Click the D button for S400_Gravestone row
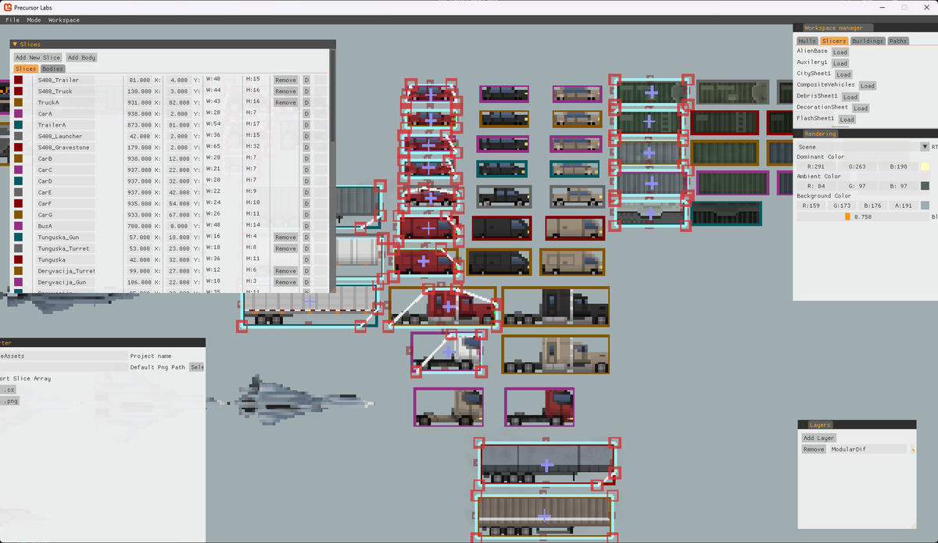938x543 pixels. [306, 147]
